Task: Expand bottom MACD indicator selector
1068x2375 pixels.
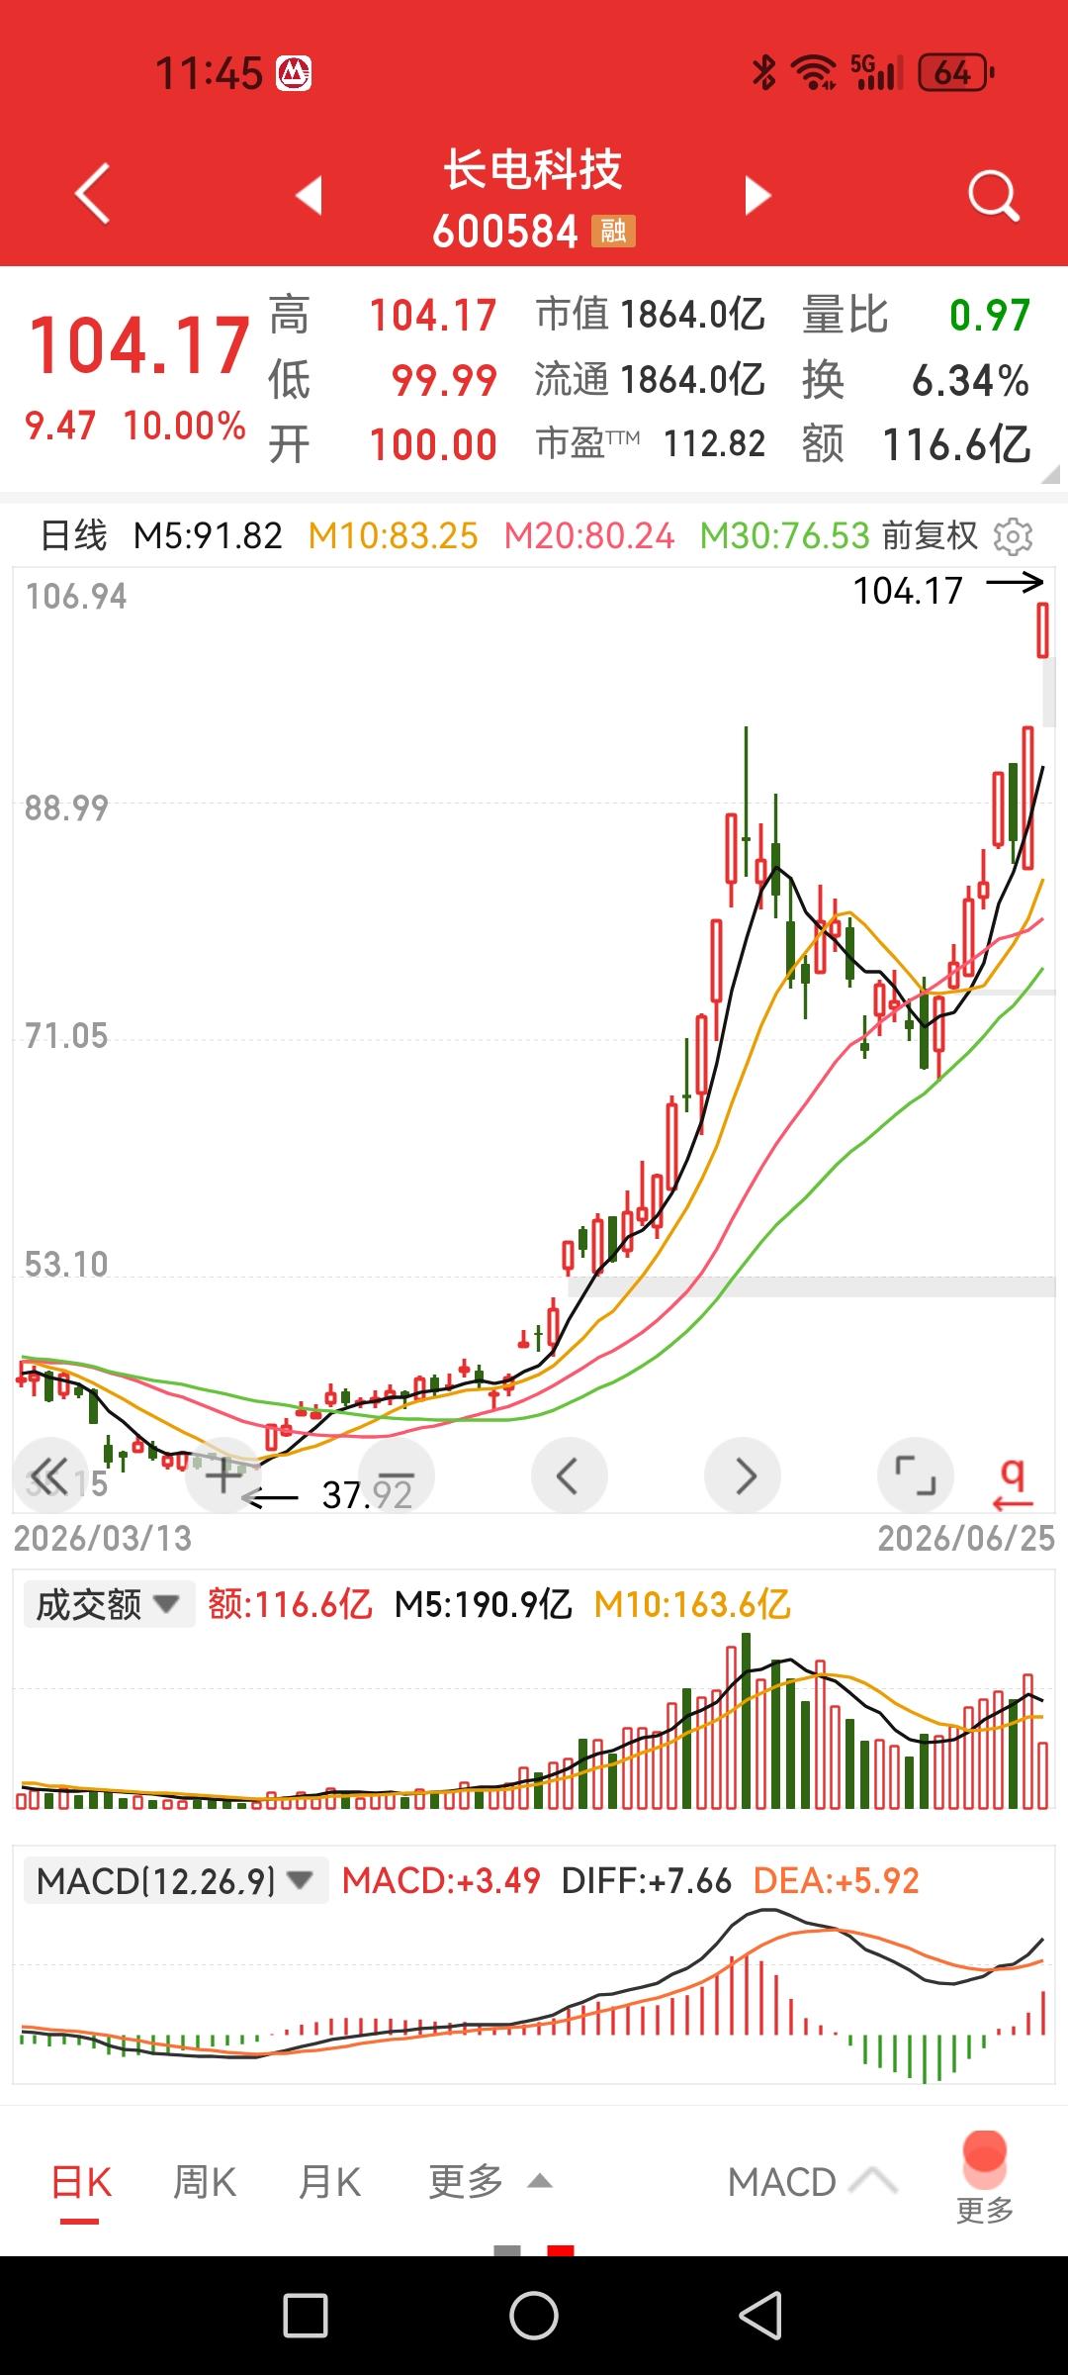Action: [x=813, y=2182]
